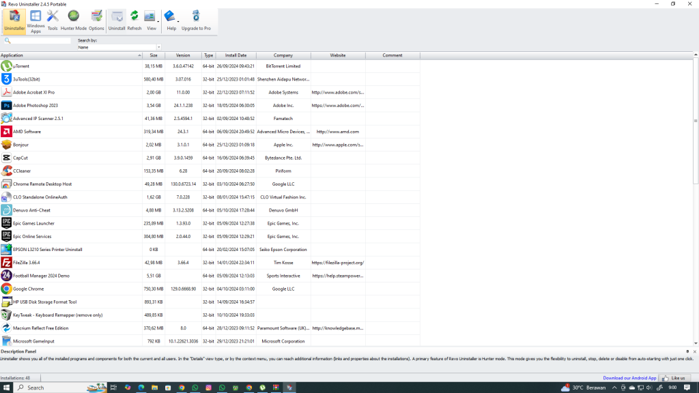Select the HP USB Disk Storage Format Tool icon
The image size is (699, 393).
[x=6, y=302]
